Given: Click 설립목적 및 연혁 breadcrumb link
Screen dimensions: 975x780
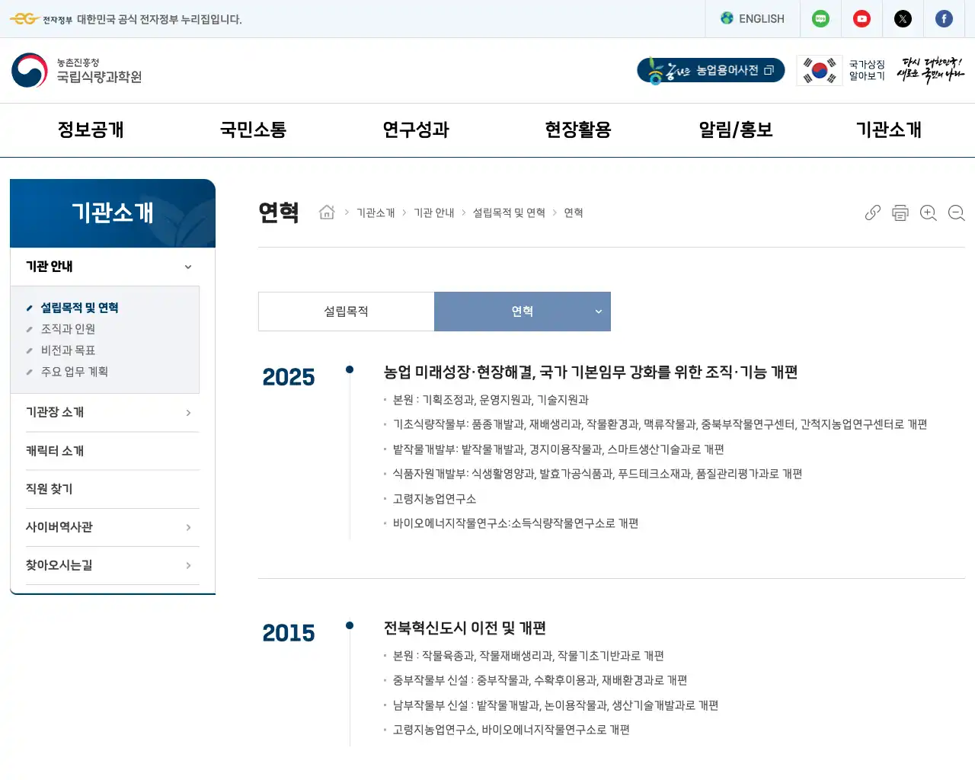Looking at the screenshot, I should 509,213.
